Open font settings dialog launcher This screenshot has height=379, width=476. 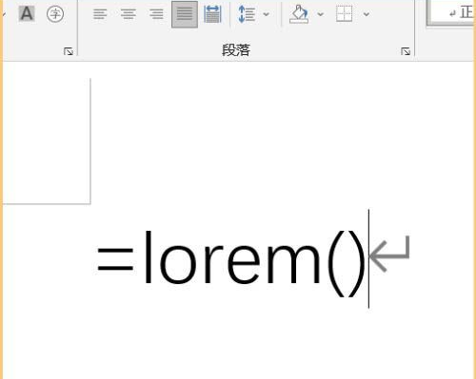coord(69,51)
